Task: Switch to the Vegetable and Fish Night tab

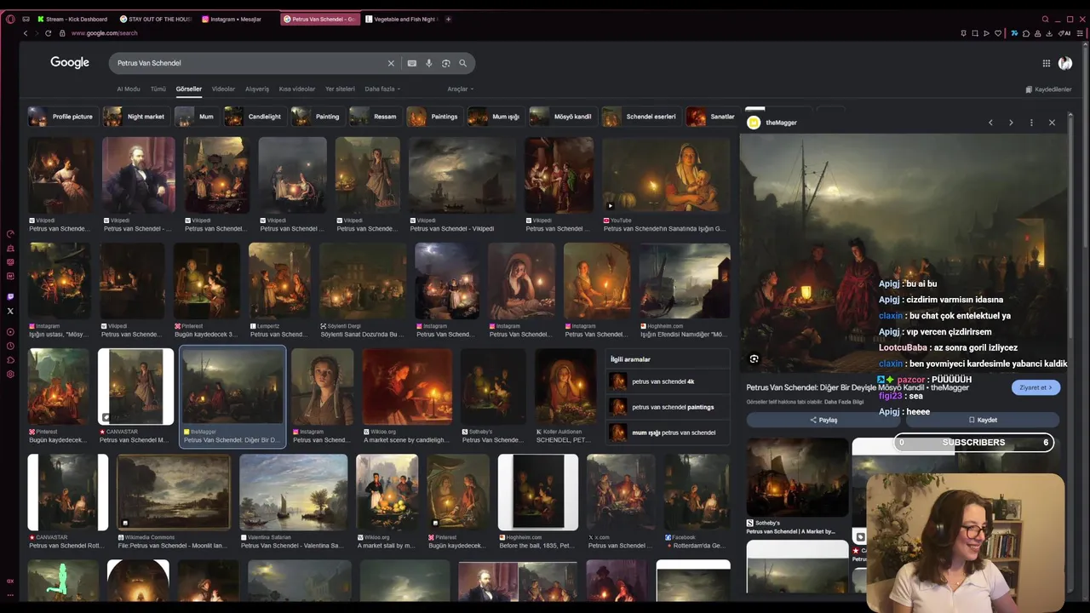Action: (x=400, y=19)
